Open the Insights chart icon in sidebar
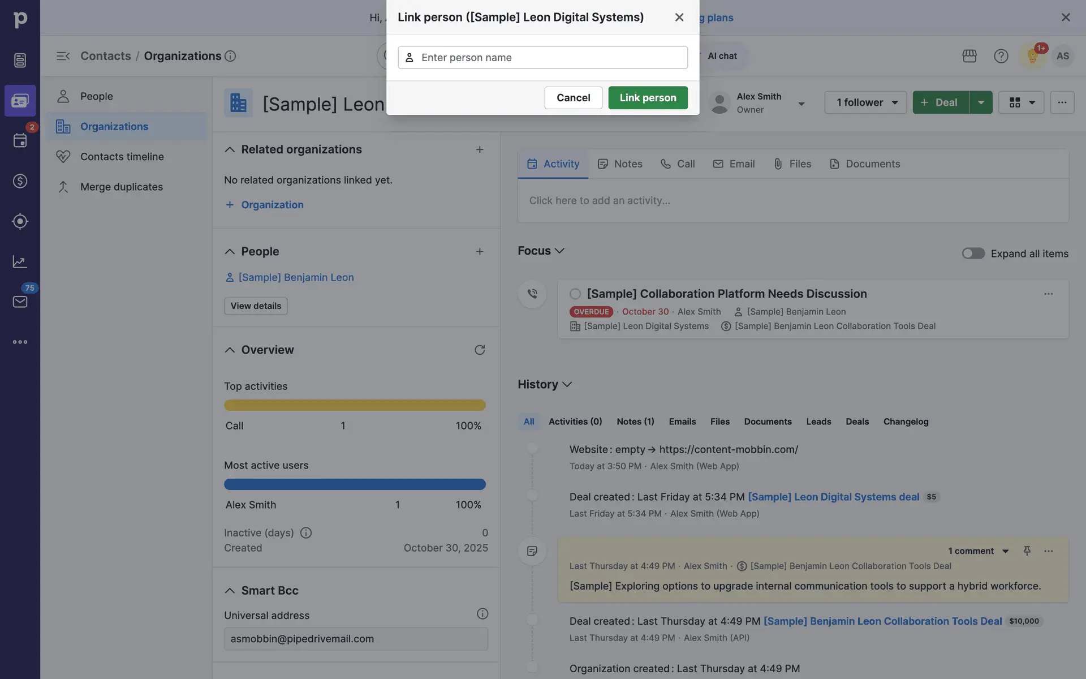The width and height of the screenshot is (1086, 679). tap(20, 261)
